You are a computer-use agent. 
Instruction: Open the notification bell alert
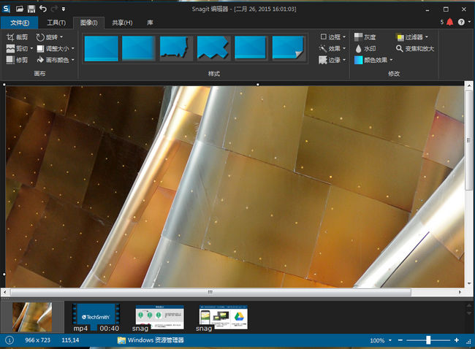[449, 23]
